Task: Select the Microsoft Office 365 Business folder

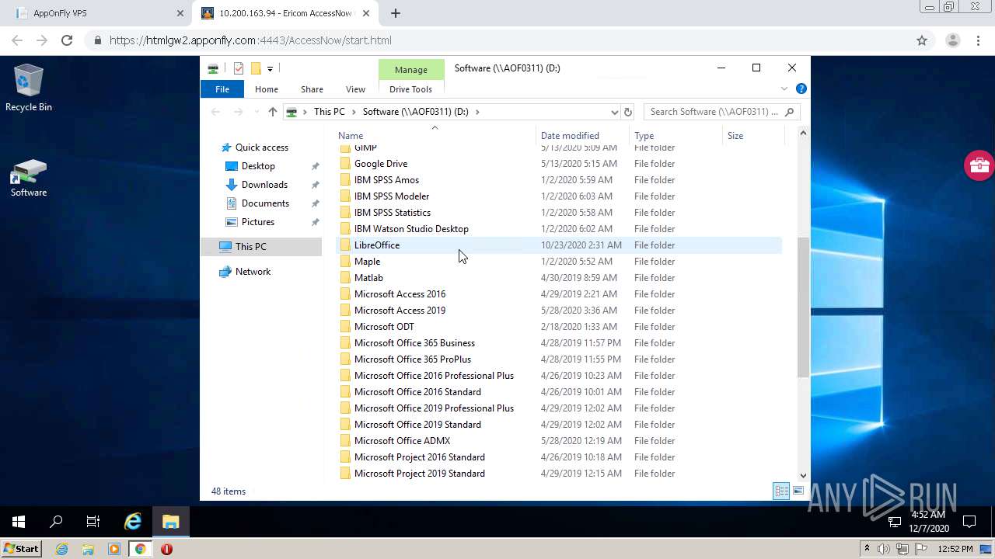Action: tap(414, 343)
